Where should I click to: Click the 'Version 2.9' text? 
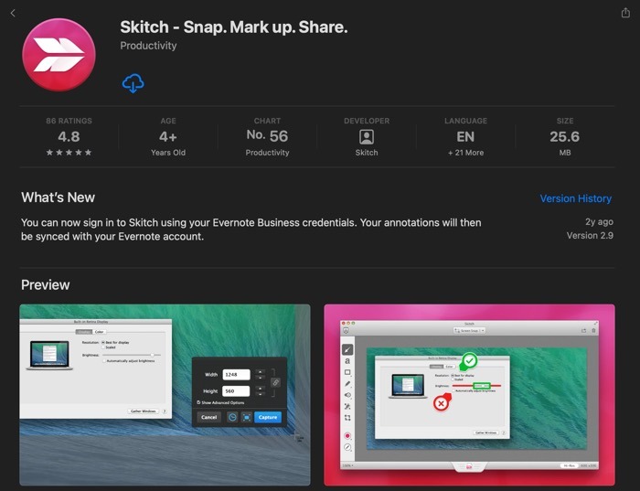point(590,236)
